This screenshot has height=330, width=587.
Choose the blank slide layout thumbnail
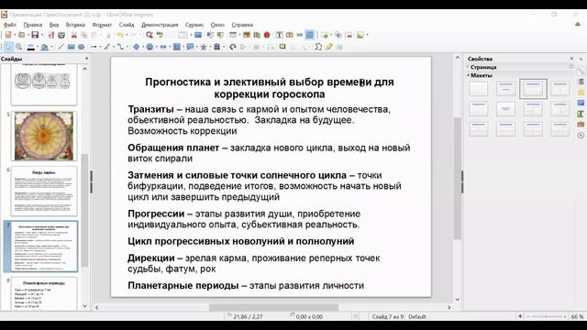(479, 89)
